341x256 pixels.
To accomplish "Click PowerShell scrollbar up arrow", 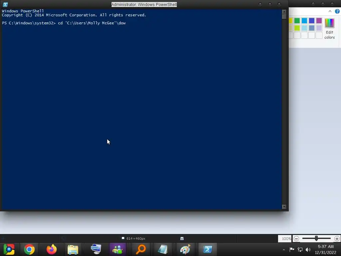I will pyautogui.click(x=284, y=12).
